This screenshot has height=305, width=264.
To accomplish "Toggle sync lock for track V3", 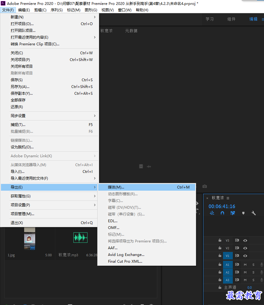I will point(237,240).
